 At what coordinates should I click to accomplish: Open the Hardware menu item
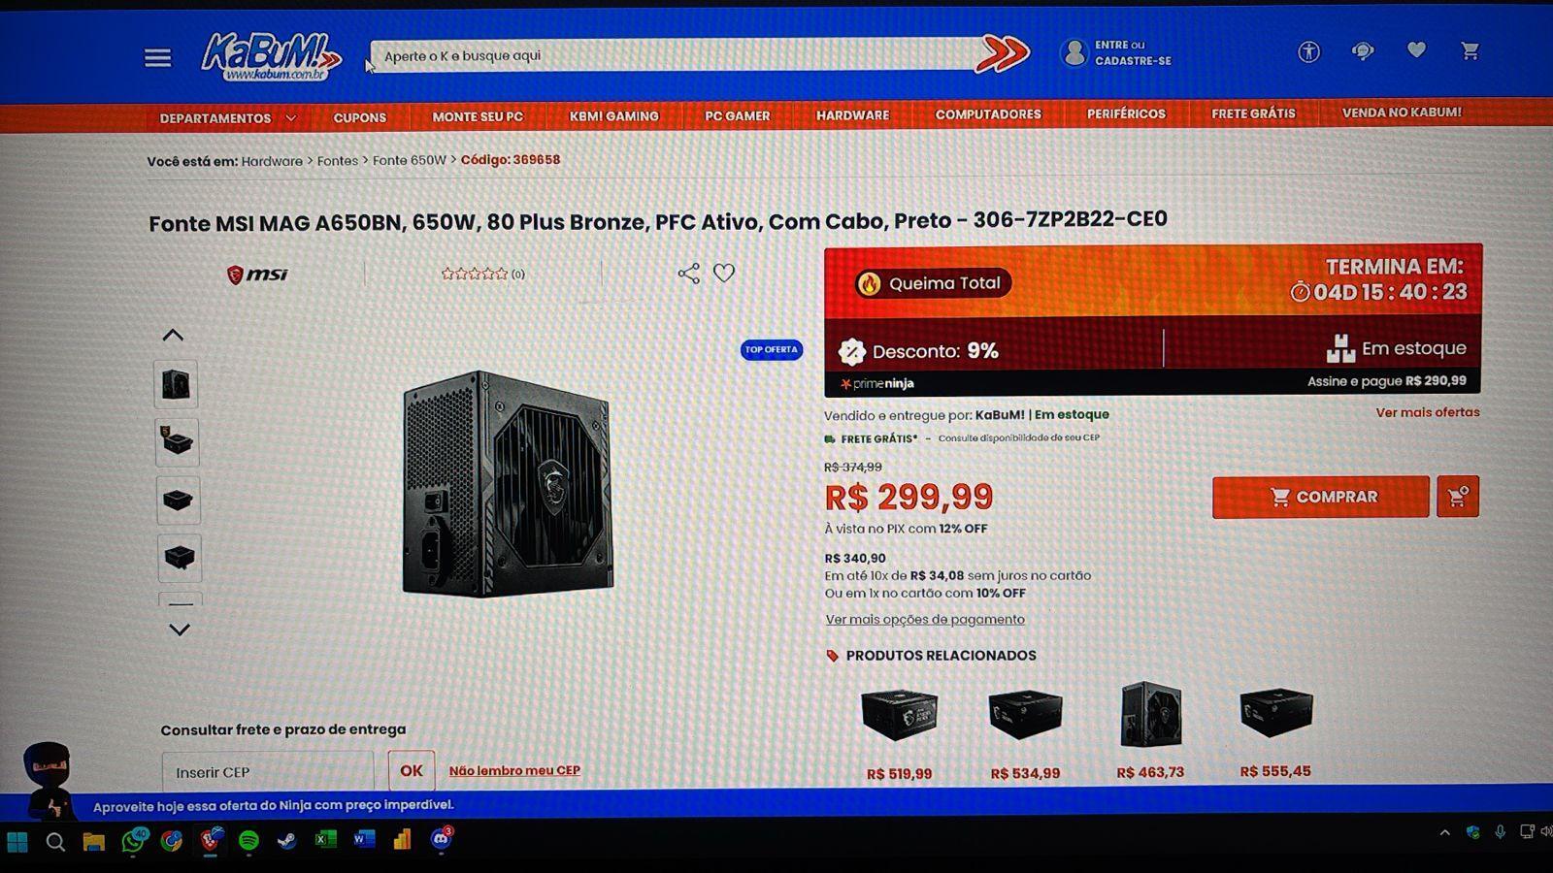pyautogui.click(x=852, y=115)
